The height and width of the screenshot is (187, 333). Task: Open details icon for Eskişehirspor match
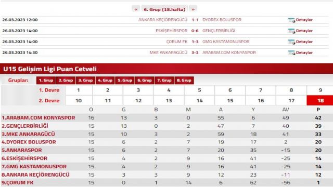(291, 31)
